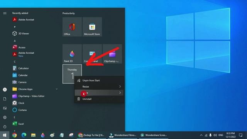Viewport: 247px width, 139px height.
Task: Open the Start menu hamburger expand icon
Action: pyautogui.click(x=5, y=13)
